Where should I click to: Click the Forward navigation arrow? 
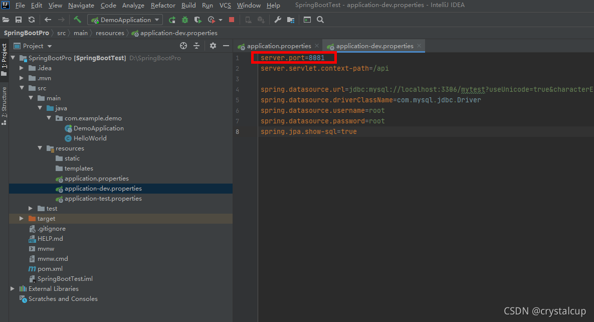[x=61, y=20]
